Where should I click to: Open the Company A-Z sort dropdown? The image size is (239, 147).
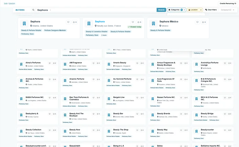click(x=227, y=10)
